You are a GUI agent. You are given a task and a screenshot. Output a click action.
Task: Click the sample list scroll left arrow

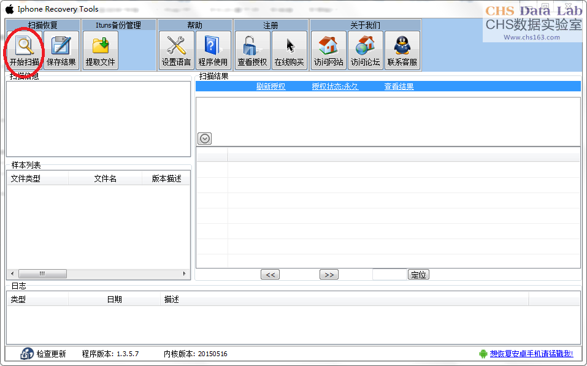pyautogui.click(x=12, y=273)
